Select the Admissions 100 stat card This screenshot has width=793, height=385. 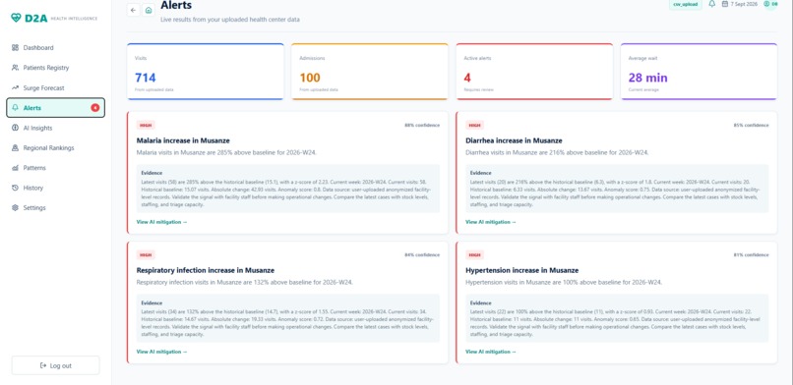(370, 72)
